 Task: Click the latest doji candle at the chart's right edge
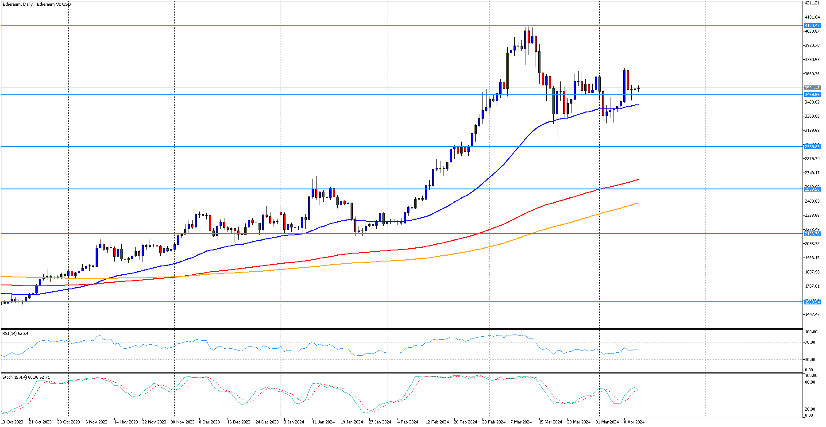(637, 88)
